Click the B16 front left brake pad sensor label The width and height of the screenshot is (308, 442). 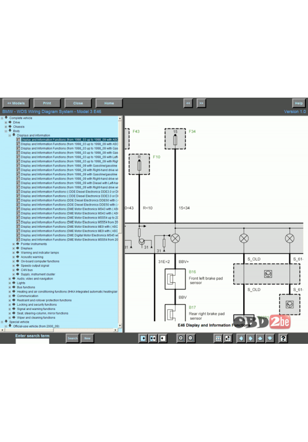[x=192, y=272]
